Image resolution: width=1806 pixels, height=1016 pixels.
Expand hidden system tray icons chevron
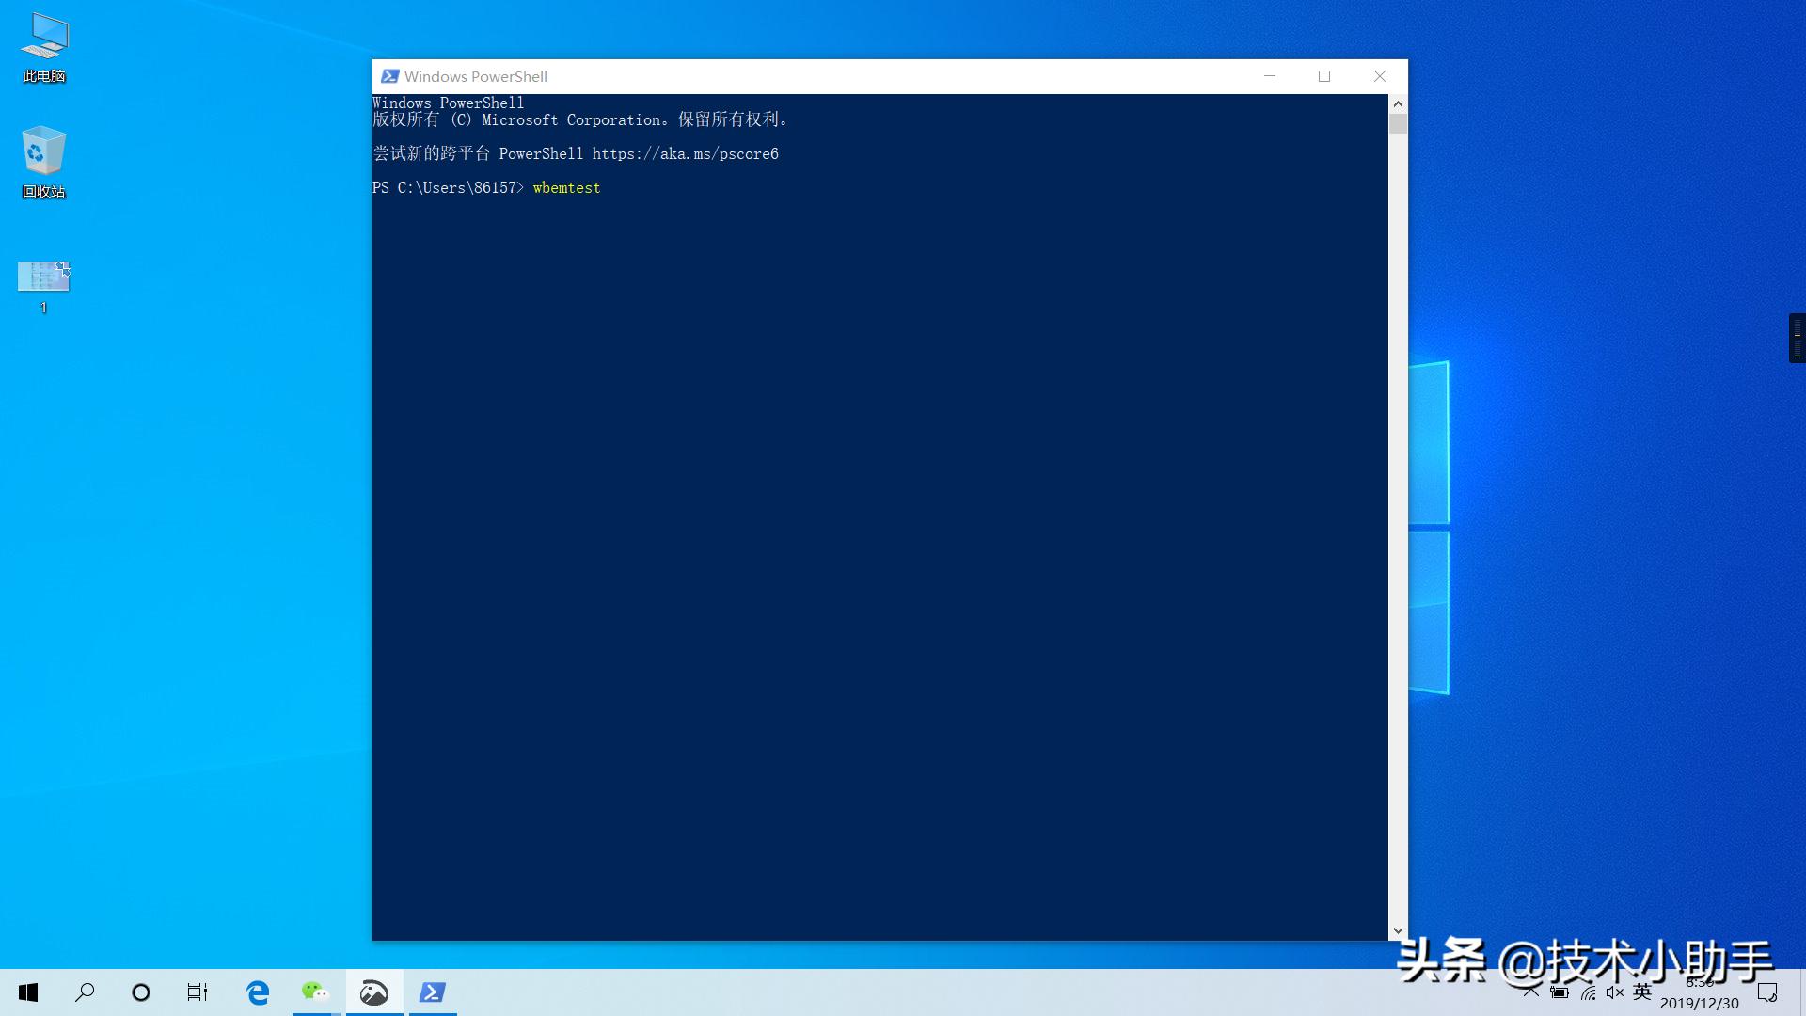coord(1531,992)
